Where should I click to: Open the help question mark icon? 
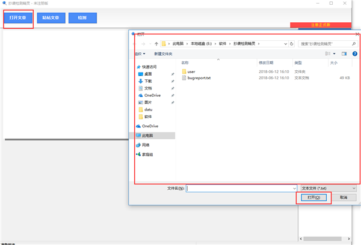[x=354, y=54]
